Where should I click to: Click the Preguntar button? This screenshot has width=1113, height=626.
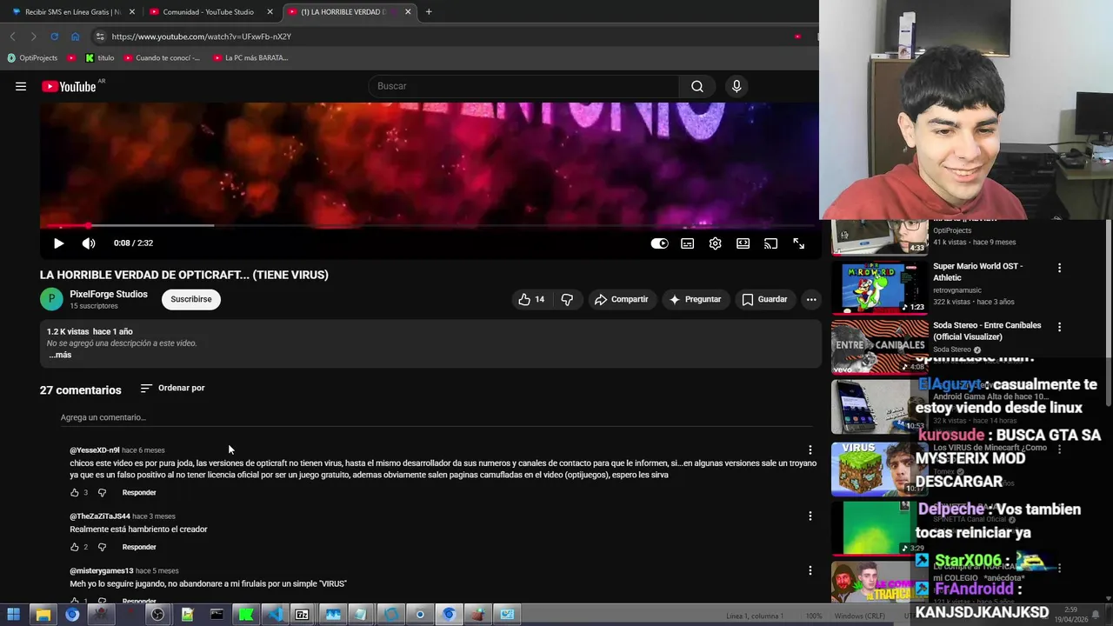pyautogui.click(x=695, y=299)
